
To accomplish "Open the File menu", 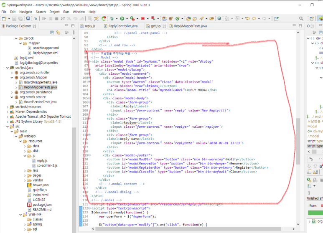I will tap(4, 12).
